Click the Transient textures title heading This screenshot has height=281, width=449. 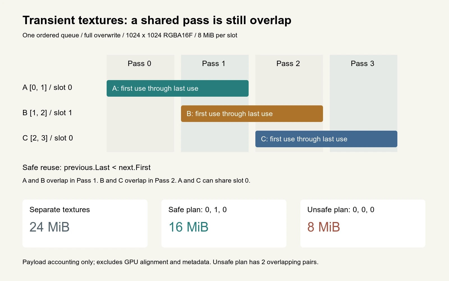(157, 20)
